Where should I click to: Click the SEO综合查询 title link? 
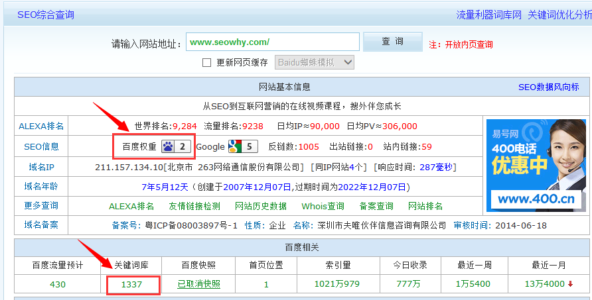pyautogui.click(x=46, y=15)
